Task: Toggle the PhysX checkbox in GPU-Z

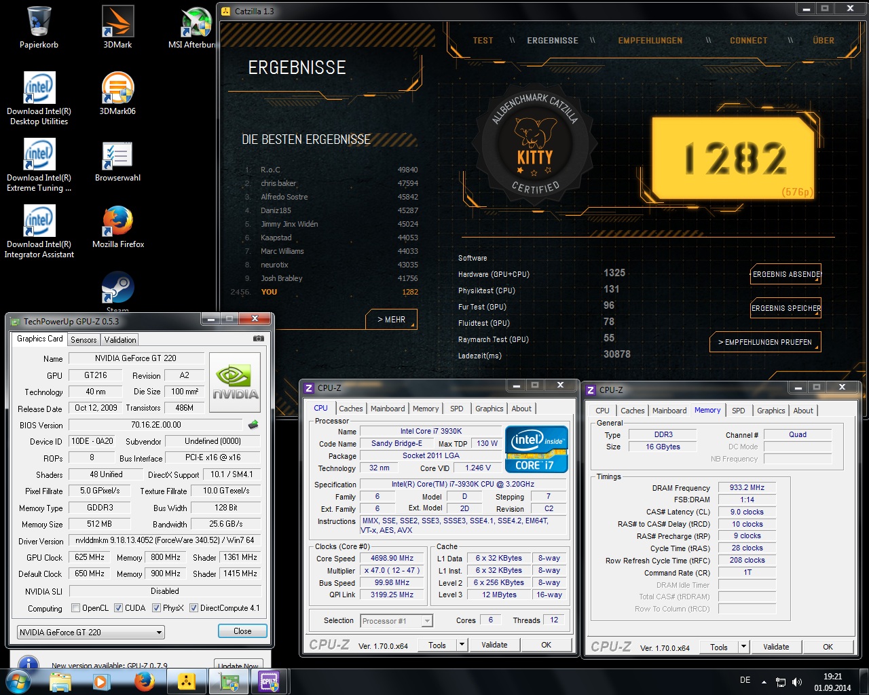Action: pyautogui.click(x=156, y=608)
